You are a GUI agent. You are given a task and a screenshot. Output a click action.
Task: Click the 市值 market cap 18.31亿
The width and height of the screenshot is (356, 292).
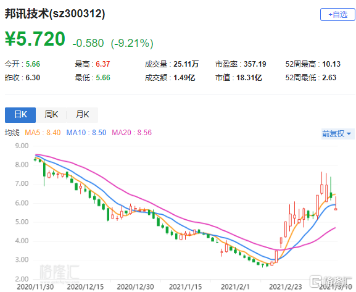pos(249,78)
